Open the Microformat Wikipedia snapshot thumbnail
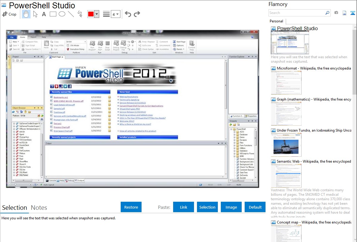357x242 pixels. click(286, 83)
